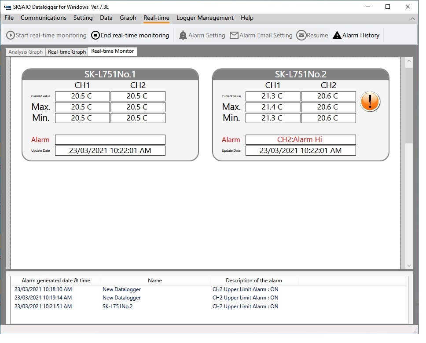The image size is (426, 343).
Task: Click the Update Date field on SK-L751No.2
Action: tap(301, 151)
